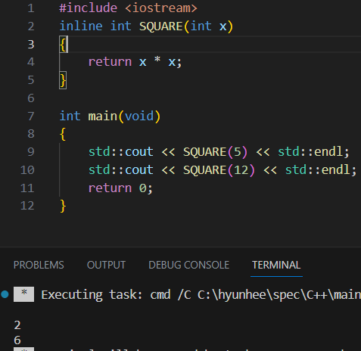Click 'main' function name on line 7
This screenshot has height=351, width=361.
point(103,116)
